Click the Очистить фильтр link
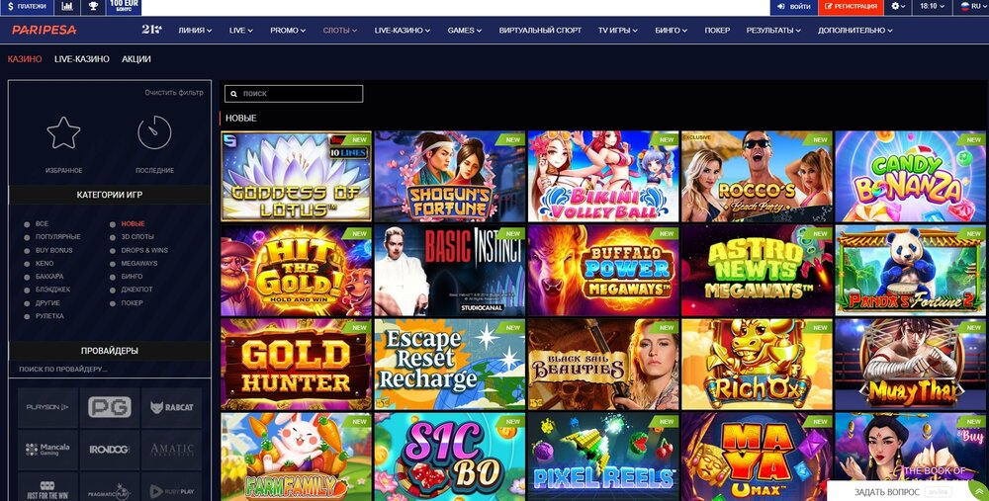 tap(174, 93)
